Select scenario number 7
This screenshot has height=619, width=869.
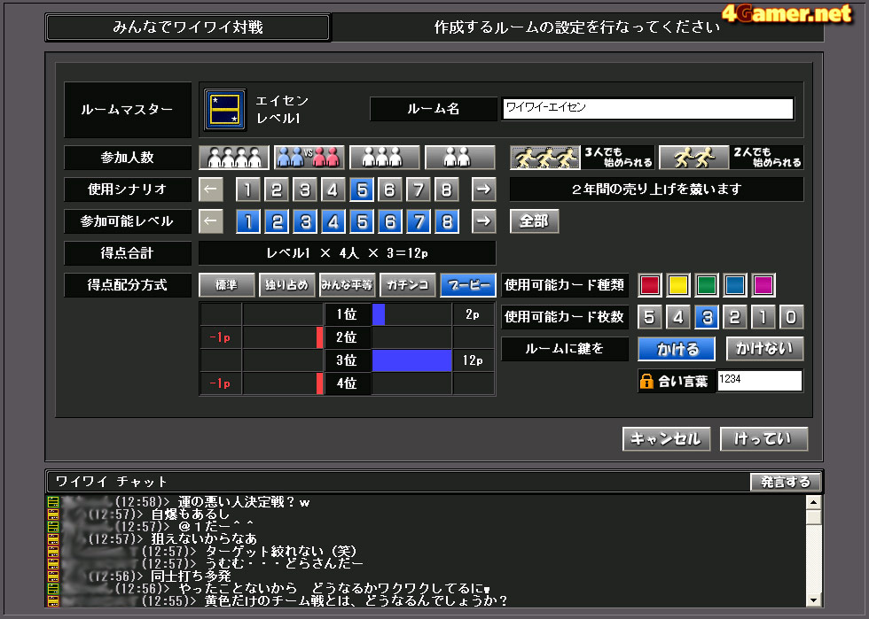pos(419,190)
